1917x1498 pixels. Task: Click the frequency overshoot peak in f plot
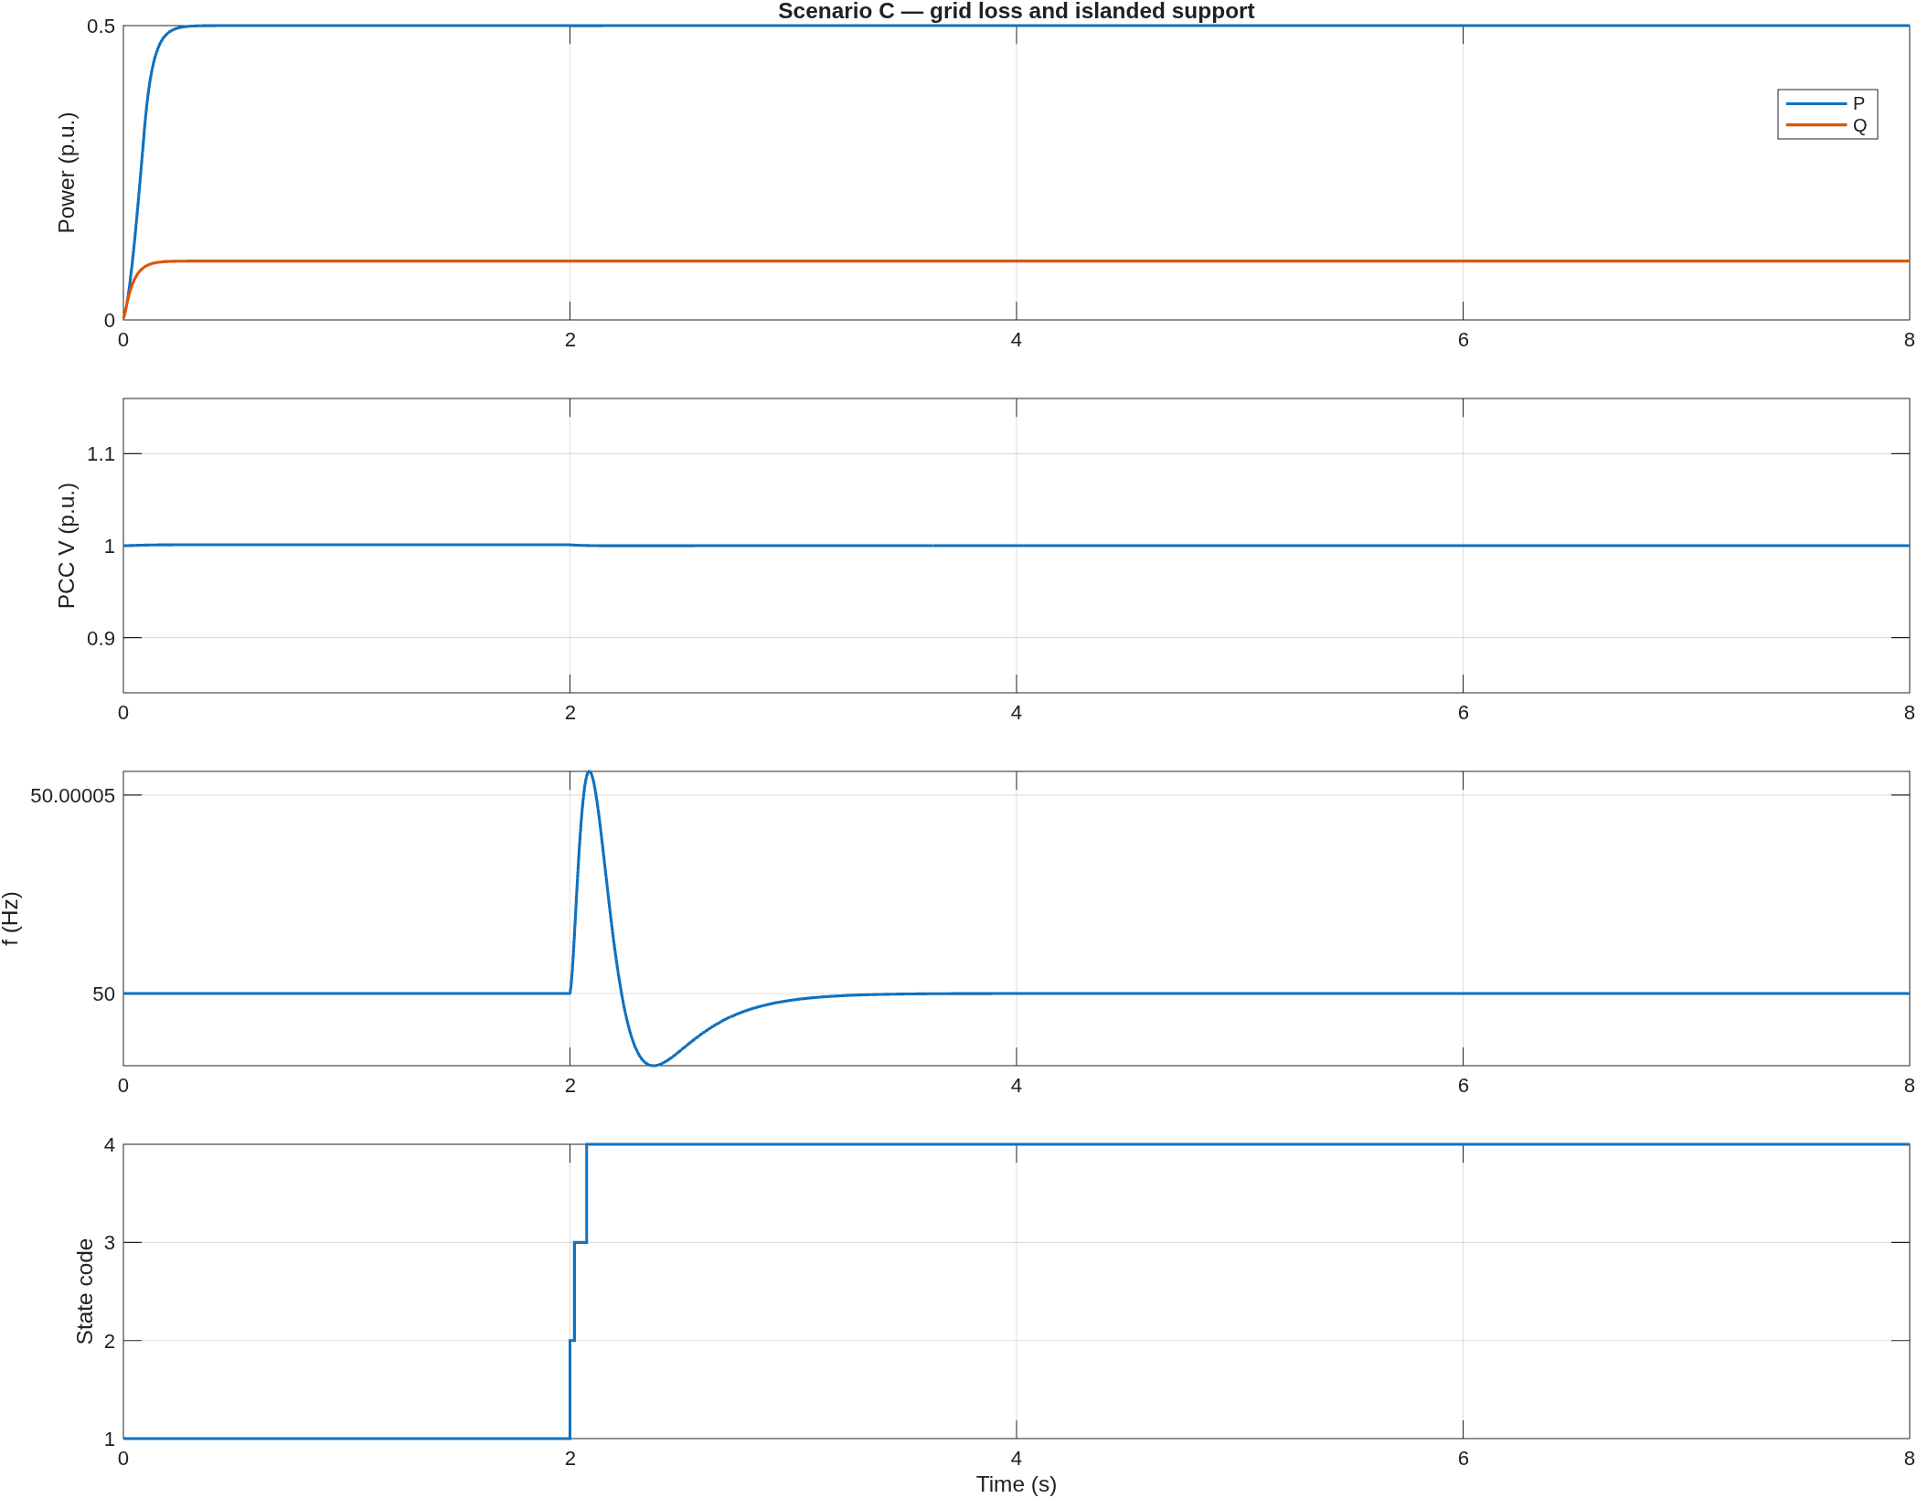[x=590, y=773]
